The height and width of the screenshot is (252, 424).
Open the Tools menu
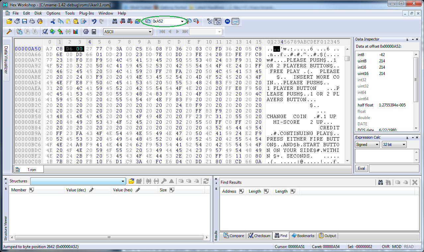70,13
